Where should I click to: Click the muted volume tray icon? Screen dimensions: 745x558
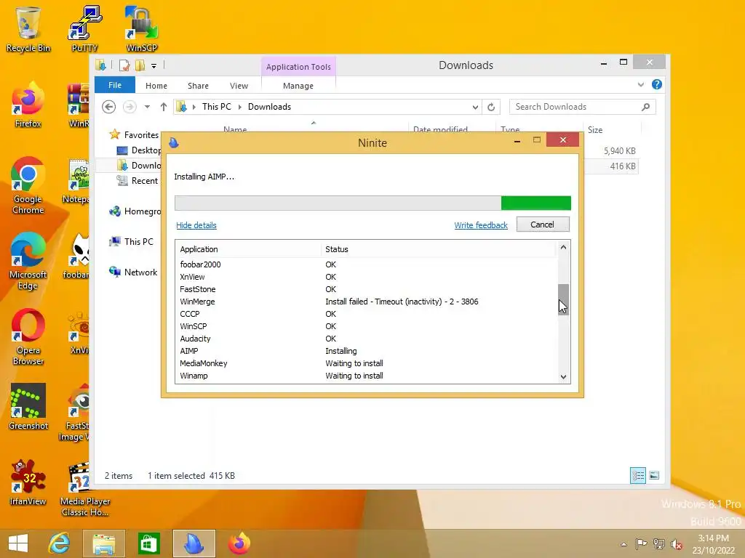[677, 543]
